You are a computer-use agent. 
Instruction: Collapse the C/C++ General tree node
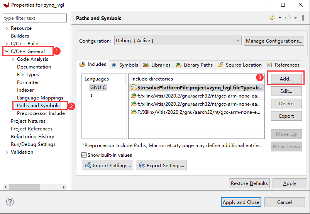7,51
